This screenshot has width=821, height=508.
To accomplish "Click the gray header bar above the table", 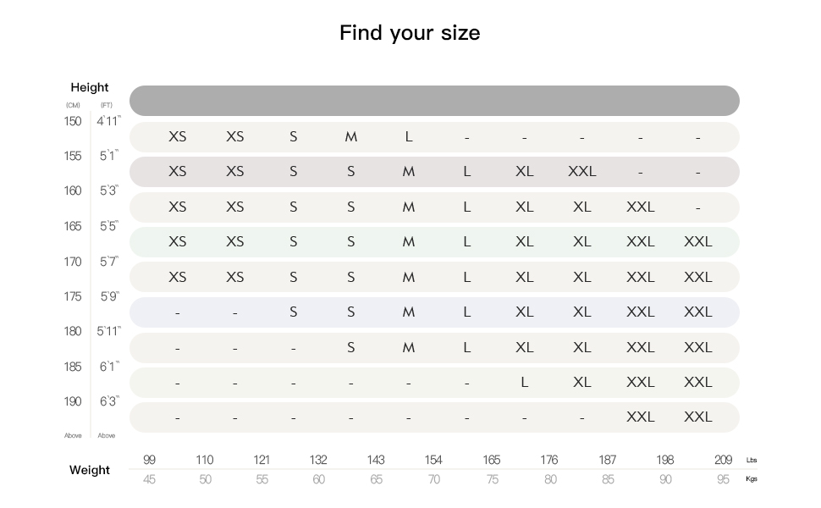I will [x=434, y=101].
